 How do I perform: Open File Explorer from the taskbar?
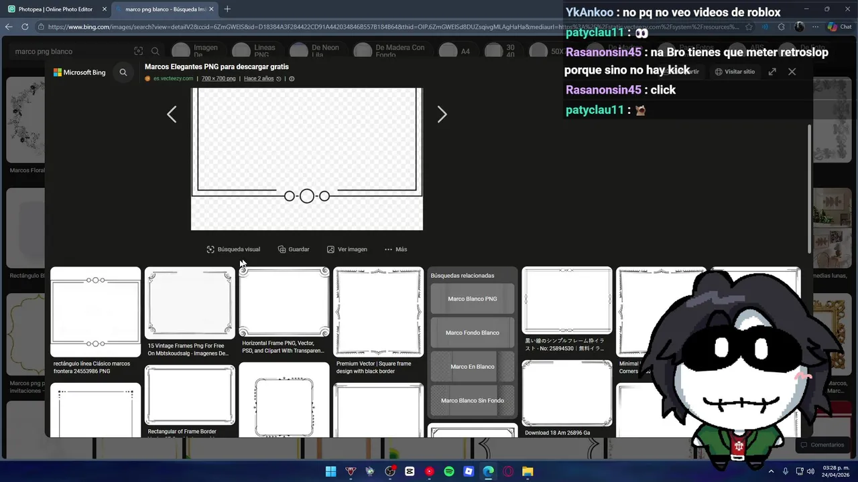[528, 471]
